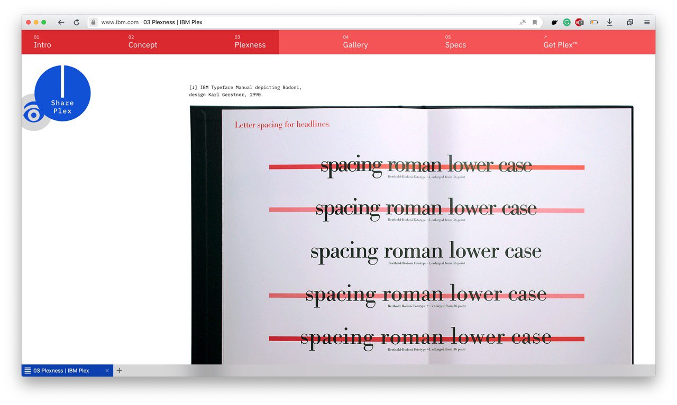Viewport: 677px width, 405px height.
Task: Click the Bodoni typeface manual image
Action: pos(411,235)
